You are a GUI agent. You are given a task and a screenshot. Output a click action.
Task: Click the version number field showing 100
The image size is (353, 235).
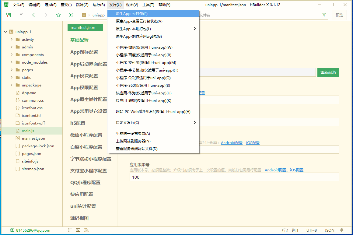coord(234,177)
